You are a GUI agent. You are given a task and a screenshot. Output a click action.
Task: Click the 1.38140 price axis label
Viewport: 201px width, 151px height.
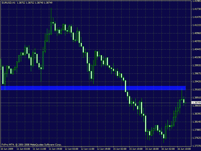pyautogui.click(x=196, y=122)
